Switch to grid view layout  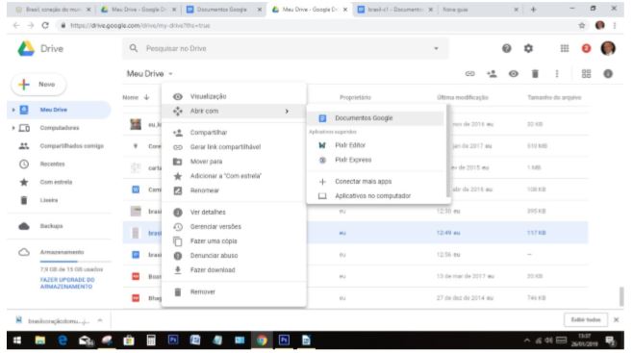586,74
